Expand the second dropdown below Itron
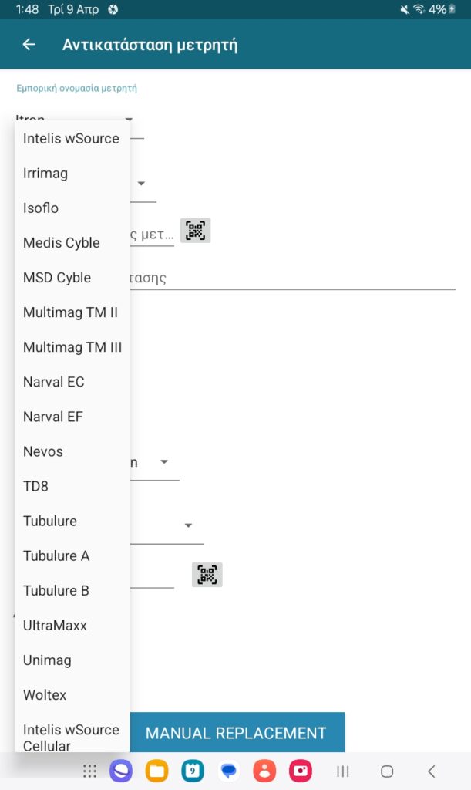The height and width of the screenshot is (790, 471). click(x=142, y=184)
